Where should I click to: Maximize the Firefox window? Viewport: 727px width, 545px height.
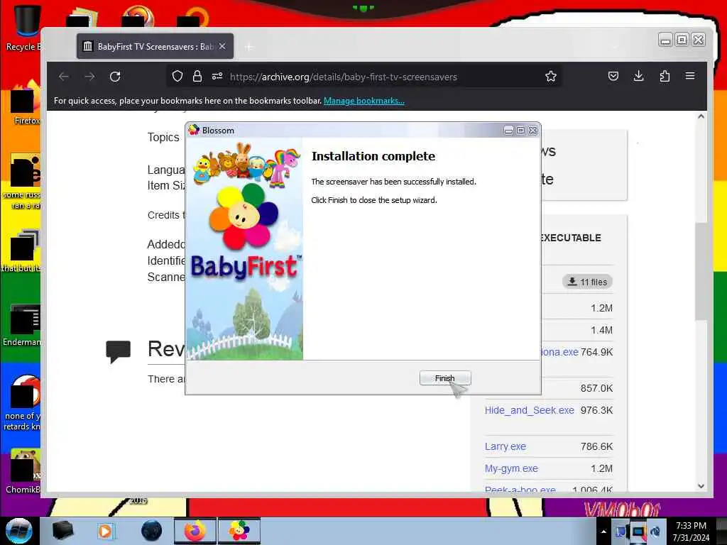click(x=682, y=40)
